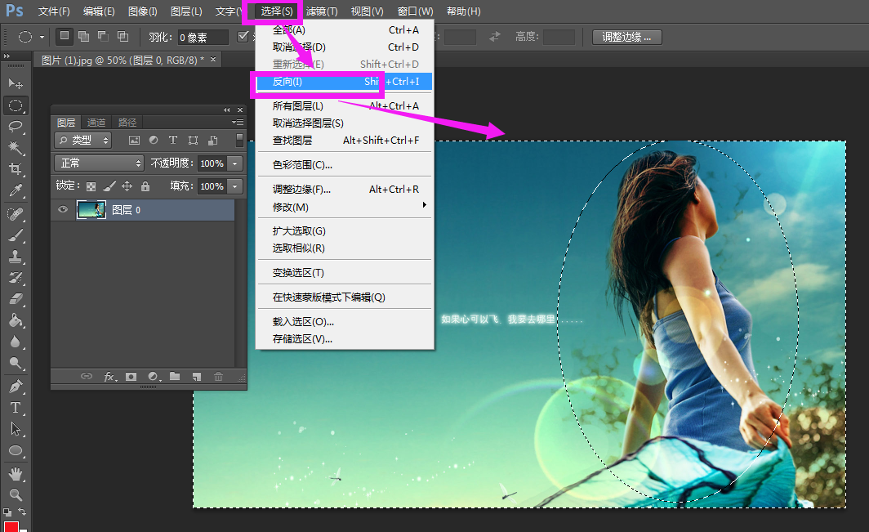Select the Clone Stamp tool
The height and width of the screenshot is (532, 869).
tap(15, 256)
